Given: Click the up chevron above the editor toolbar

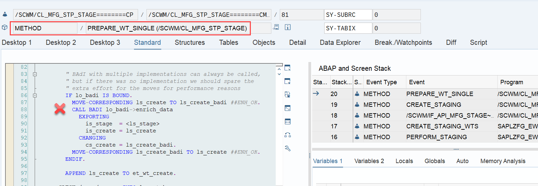Looking at the screenshot, I should [x=279, y=69].
